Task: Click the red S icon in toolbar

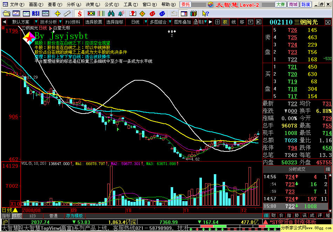Action: pos(80,14)
